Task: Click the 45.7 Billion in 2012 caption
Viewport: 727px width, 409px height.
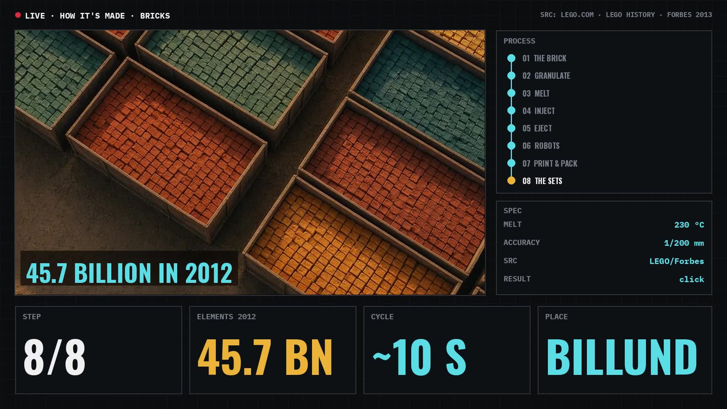Action: click(x=129, y=273)
